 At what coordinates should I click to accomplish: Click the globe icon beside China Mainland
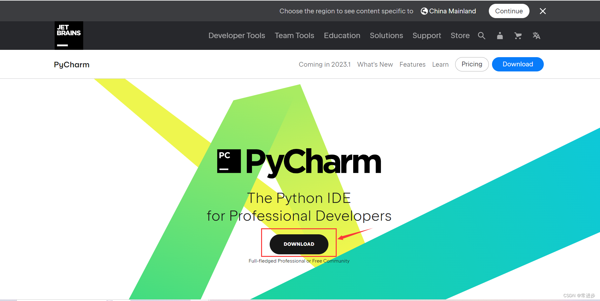click(424, 11)
